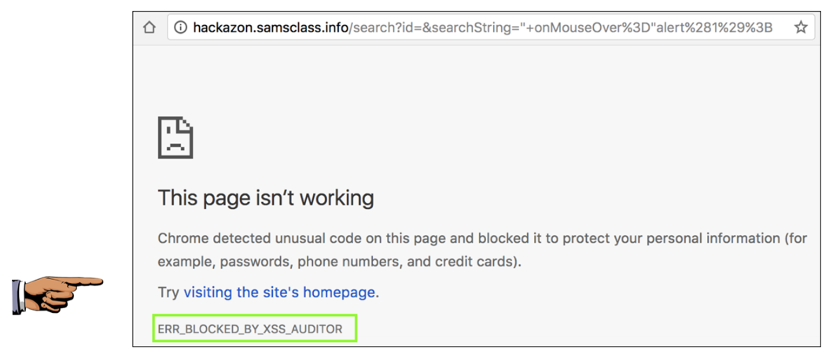Click the Home button icon
Image resolution: width=833 pixels, height=364 pixels.
[x=149, y=28]
